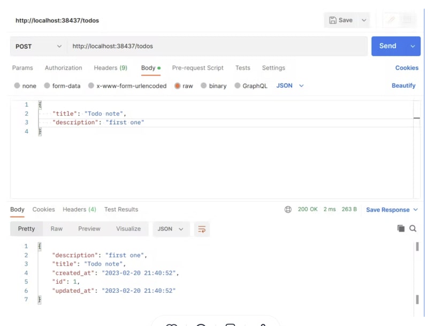Click the floppy disk Save icon
Screen dimensions: 428x326
(x=333, y=20)
